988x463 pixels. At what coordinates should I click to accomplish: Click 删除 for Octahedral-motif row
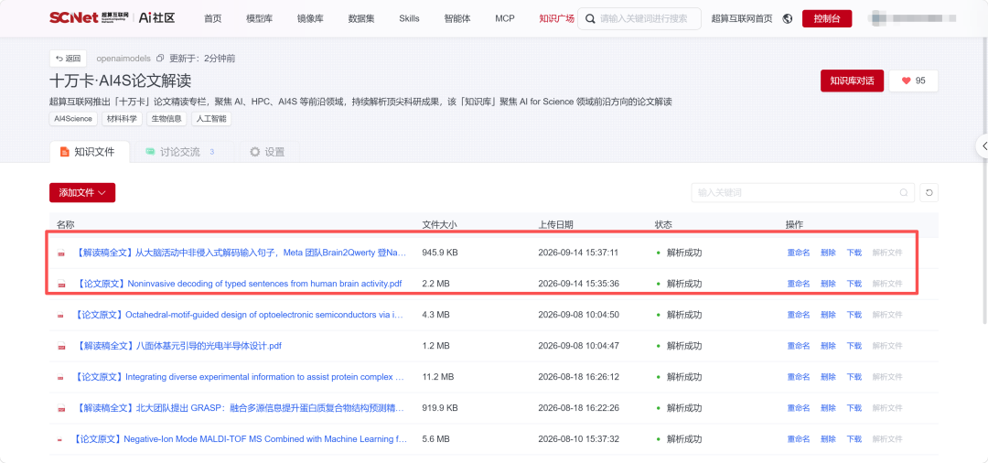pos(828,315)
